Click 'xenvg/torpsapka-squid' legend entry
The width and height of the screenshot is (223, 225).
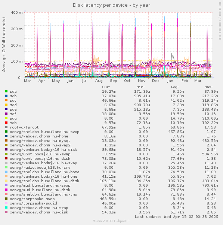33,203
